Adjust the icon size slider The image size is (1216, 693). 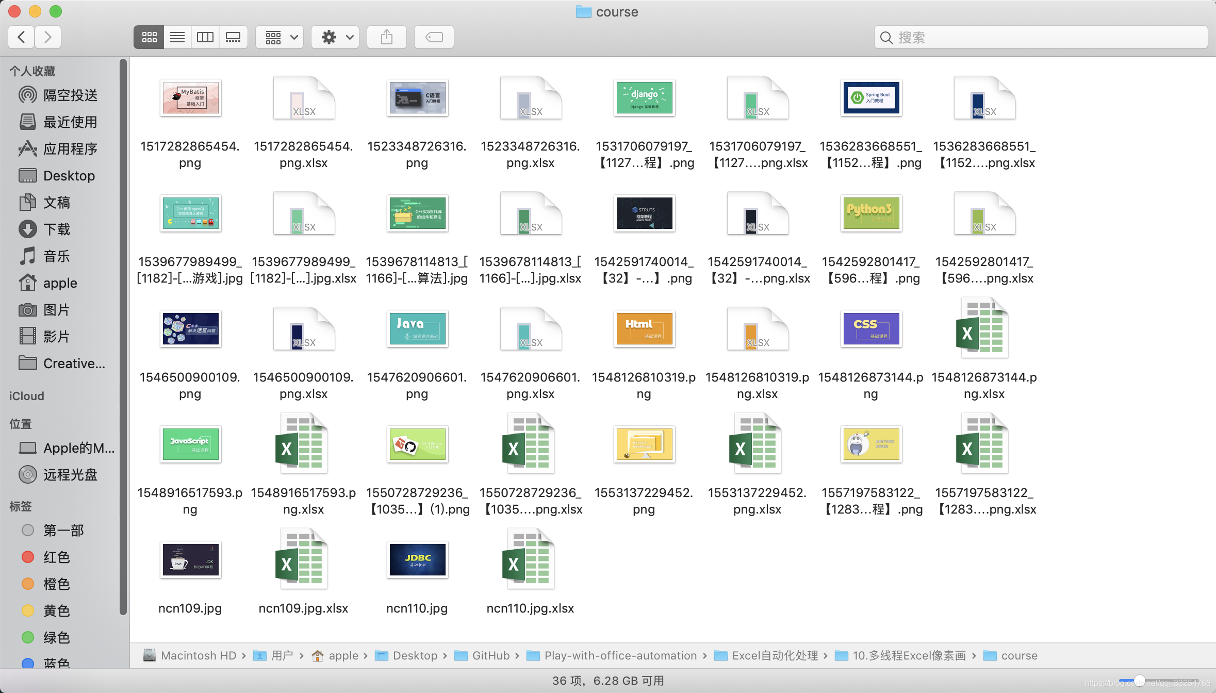[x=1139, y=680]
